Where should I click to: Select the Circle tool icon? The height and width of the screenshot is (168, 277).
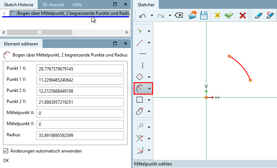(140, 77)
